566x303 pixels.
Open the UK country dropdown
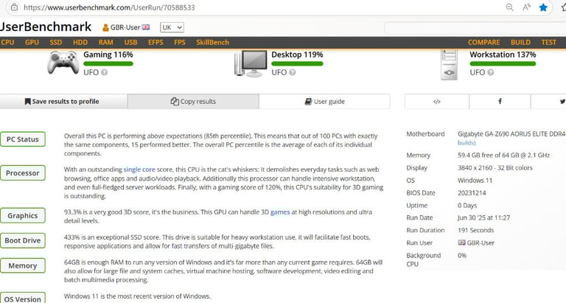pyautogui.click(x=172, y=27)
